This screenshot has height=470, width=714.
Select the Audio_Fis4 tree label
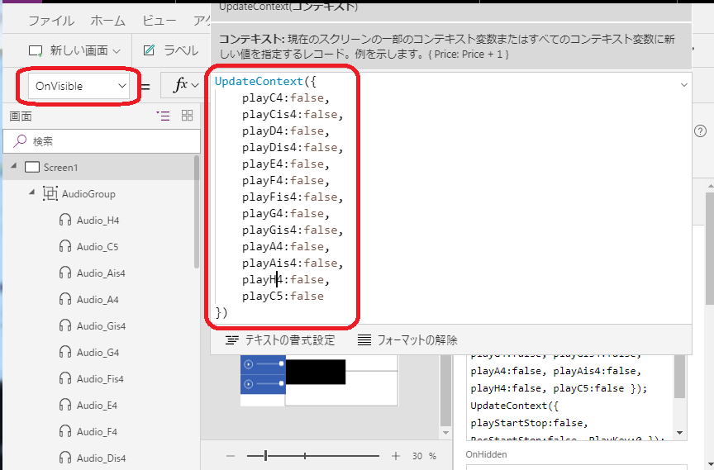(100, 379)
